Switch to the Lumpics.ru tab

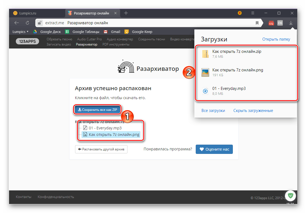pyautogui.click(x=37, y=13)
